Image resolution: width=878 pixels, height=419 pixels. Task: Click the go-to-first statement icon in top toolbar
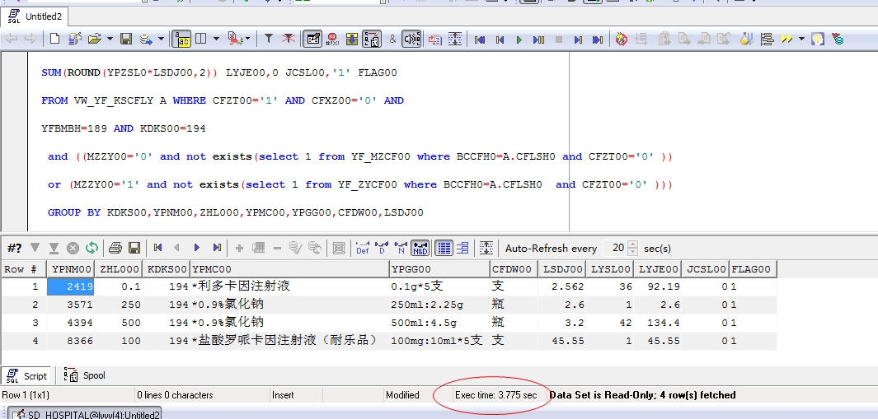[x=479, y=40]
